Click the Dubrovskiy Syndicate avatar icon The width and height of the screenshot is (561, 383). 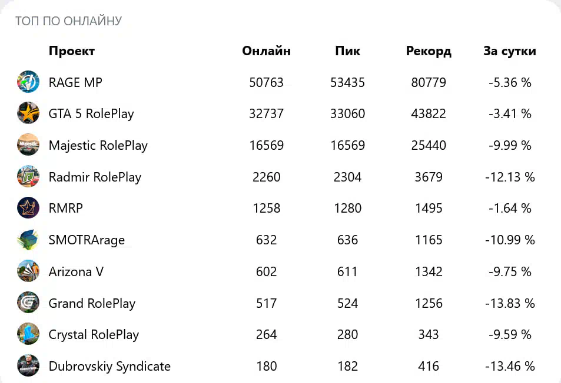coord(28,365)
